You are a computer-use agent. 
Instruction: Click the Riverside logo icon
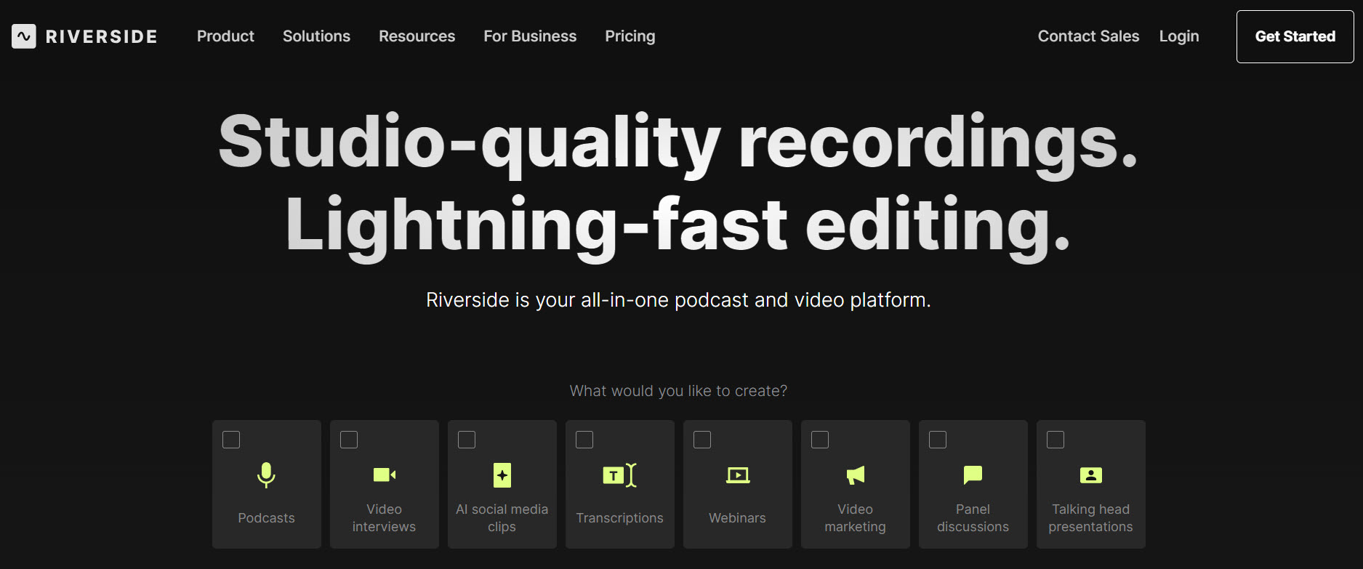(x=24, y=36)
